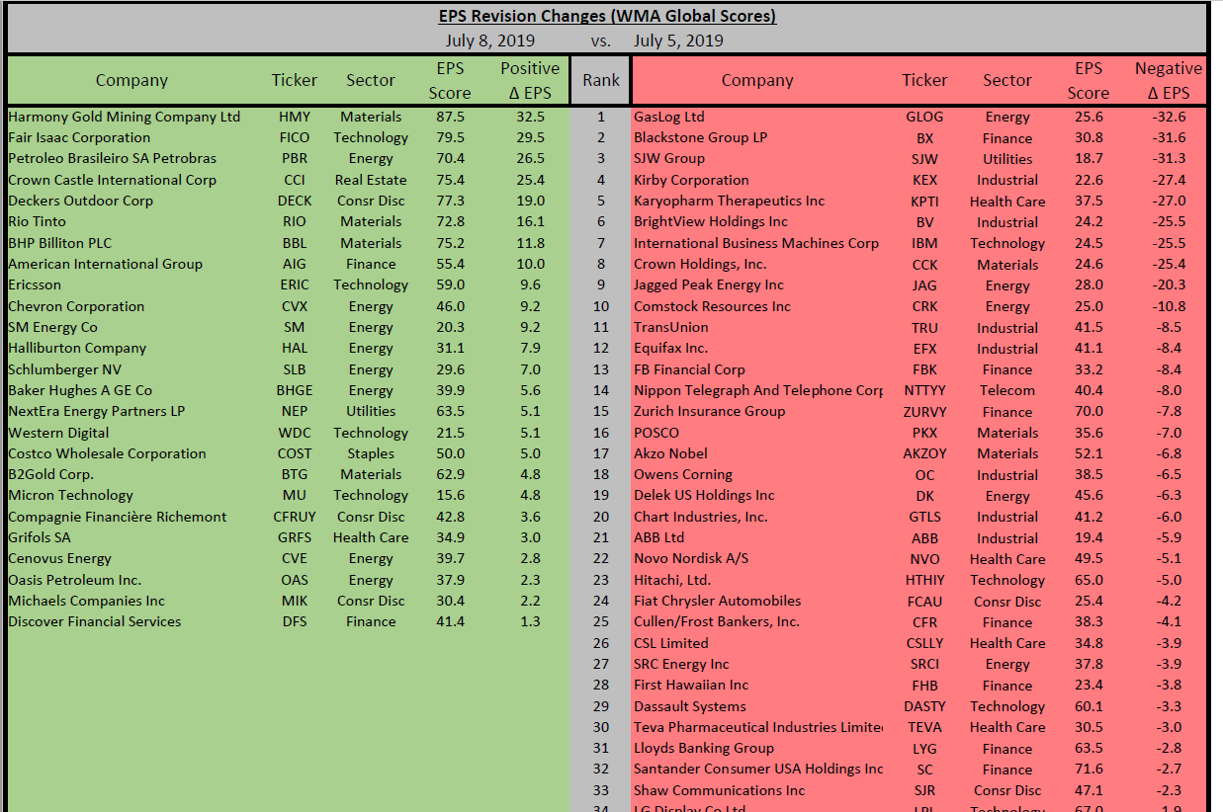1223x812 pixels.
Task: Select the 'WDC' ticker cell
Action: pos(295,433)
